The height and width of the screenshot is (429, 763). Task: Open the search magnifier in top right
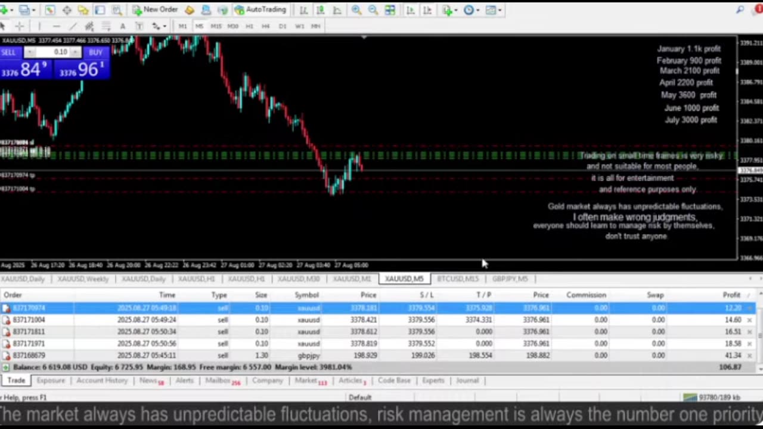click(740, 10)
